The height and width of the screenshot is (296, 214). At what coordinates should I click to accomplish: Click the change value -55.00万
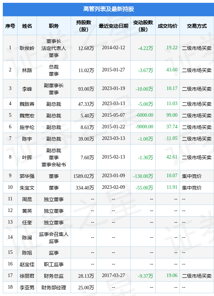click(144, 188)
